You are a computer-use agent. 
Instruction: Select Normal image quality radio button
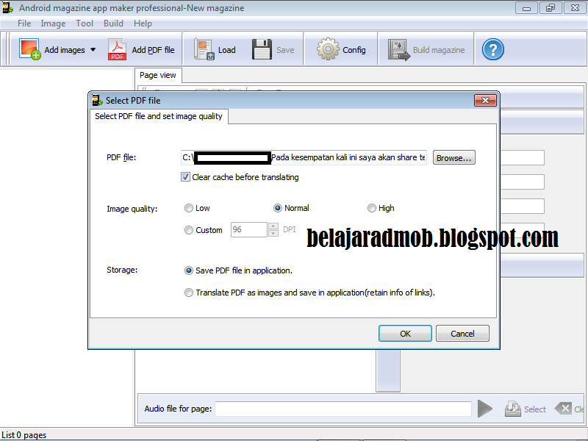click(x=278, y=208)
